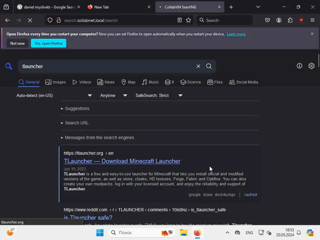
Task: Open Windows Start menu
Action: [100, 232]
